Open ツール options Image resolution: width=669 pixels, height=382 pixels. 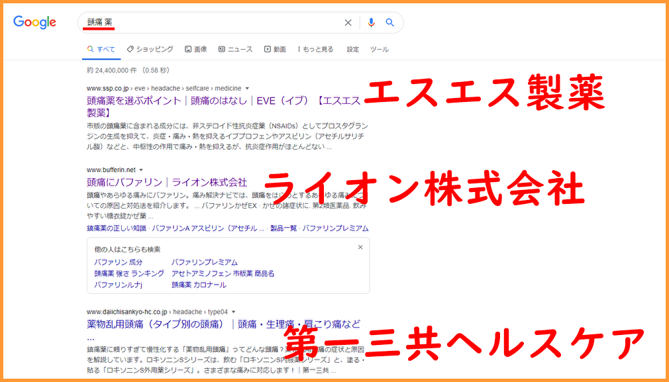point(380,49)
